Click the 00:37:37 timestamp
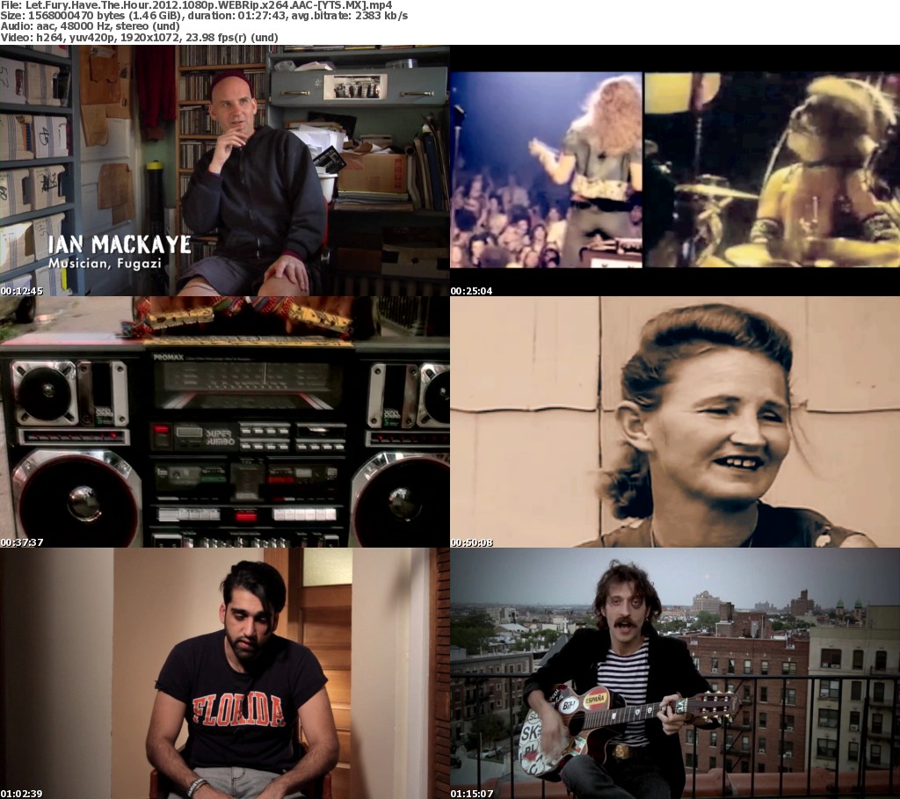Viewport: 900px width, 799px height. click(22, 542)
